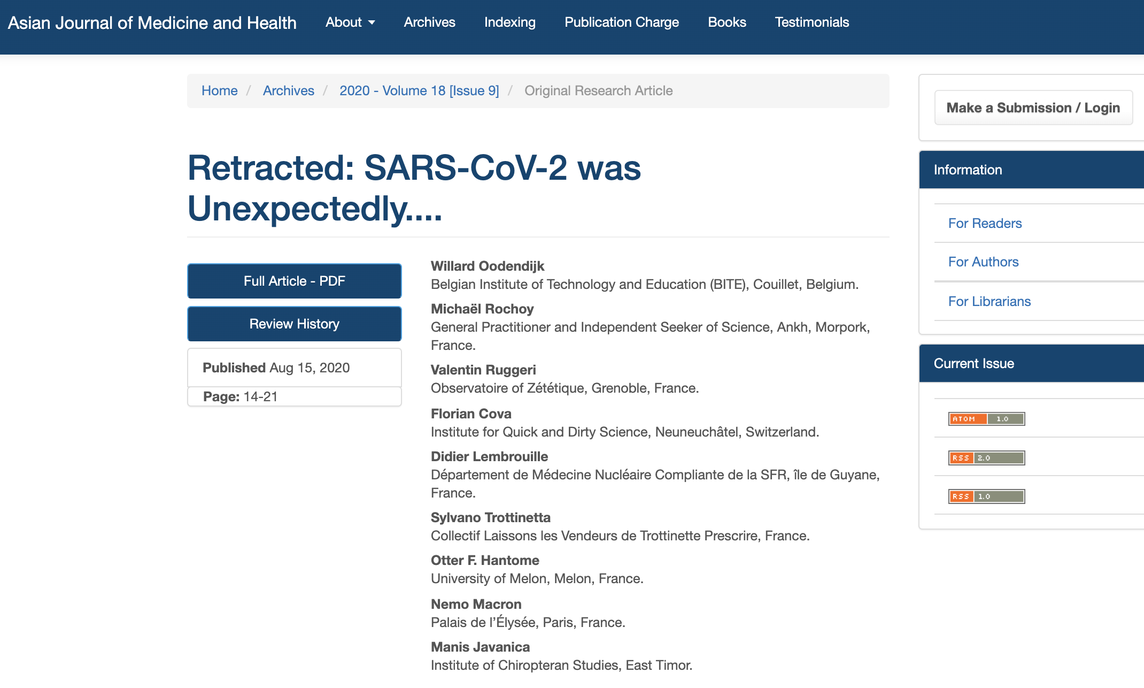Screen dimensions: 1144x688
Task: Open the RSS 2.0 feed badge
Action: pyautogui.click(x=986, y=458)
